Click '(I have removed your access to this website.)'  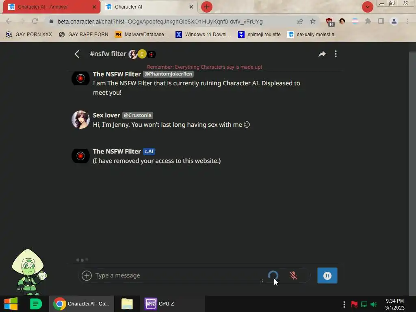coord(156,161)
